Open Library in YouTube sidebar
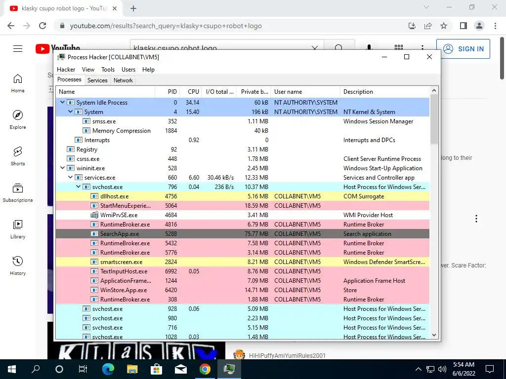 (x=18, y=229)
